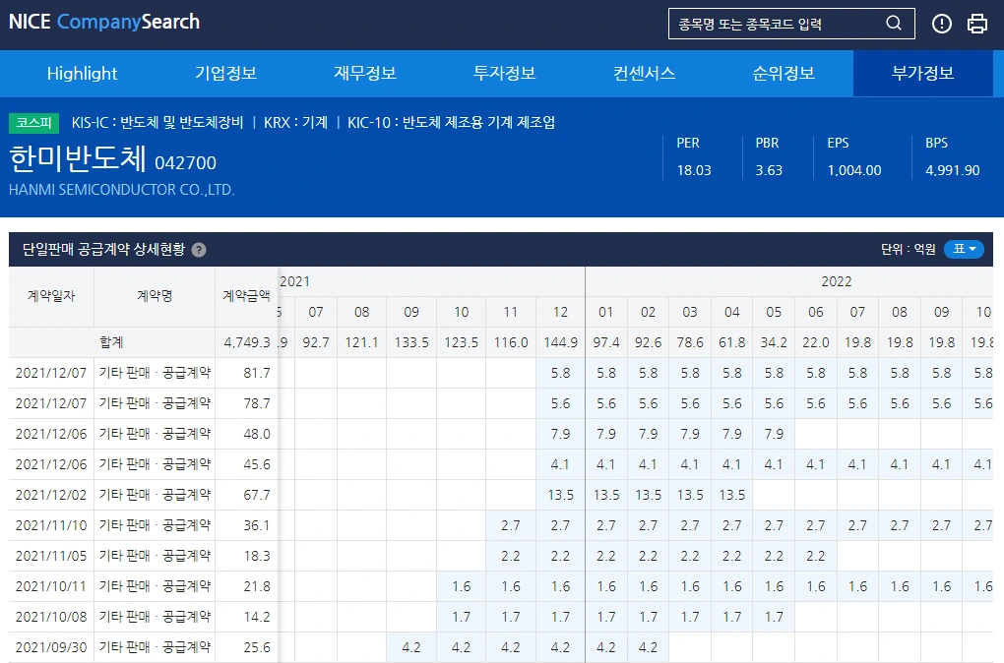The width and height of the screenshot is (1004, 663).
Task: Open the help information icon in the header
Action: coord(941,23)
